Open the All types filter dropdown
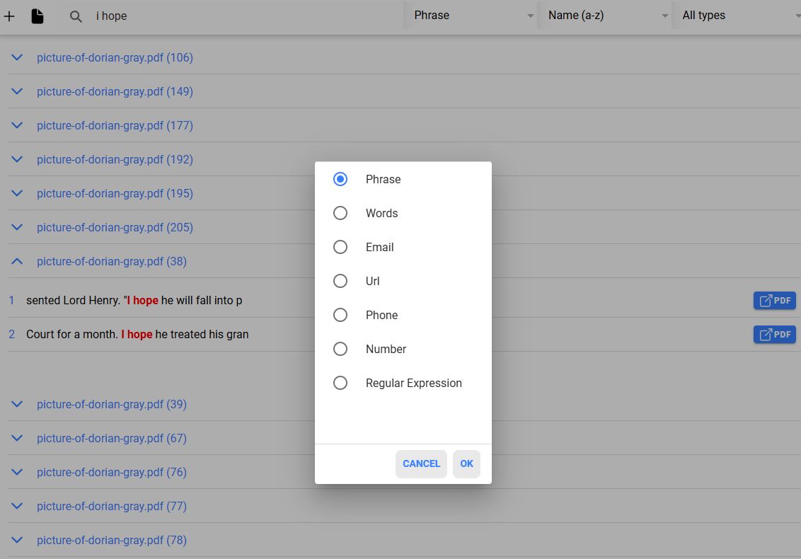Image resolution: width=801 pixels, height=559 pixels. pyautogui.click(x=738, y=15)
